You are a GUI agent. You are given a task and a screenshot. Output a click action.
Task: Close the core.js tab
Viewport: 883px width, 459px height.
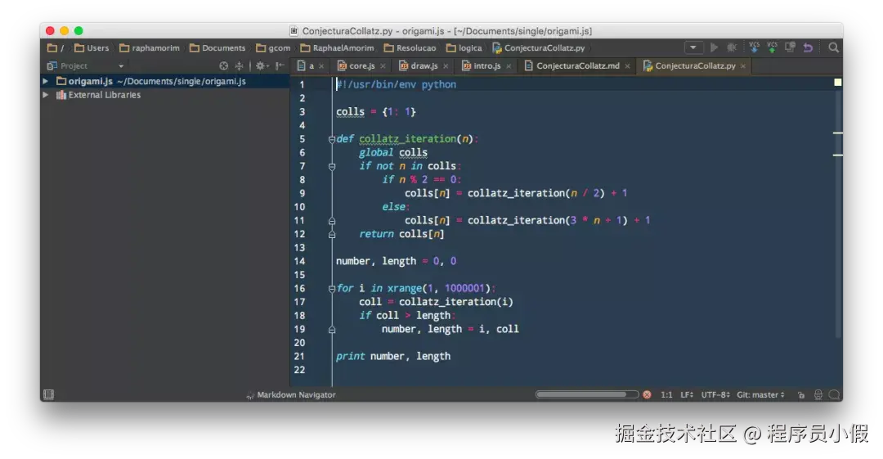coord(383,66)
